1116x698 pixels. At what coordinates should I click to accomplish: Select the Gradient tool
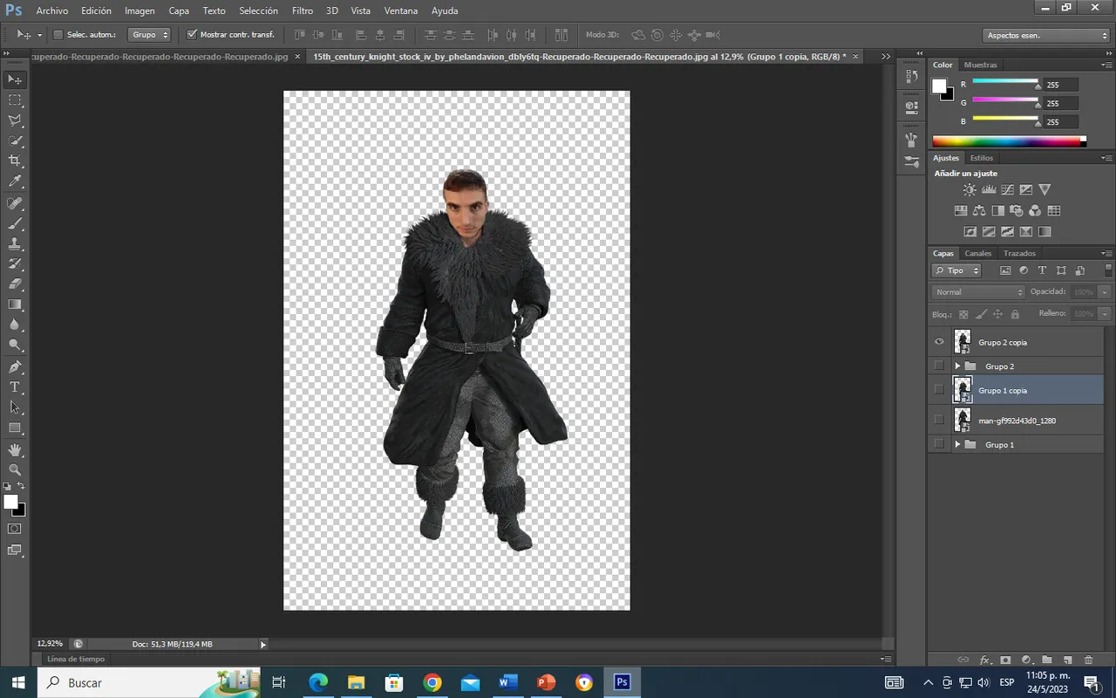(15, 305)
